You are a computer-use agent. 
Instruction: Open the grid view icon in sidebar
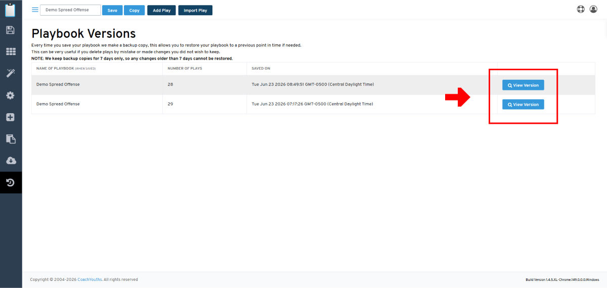pyautogui.click(x=11, y=52)
